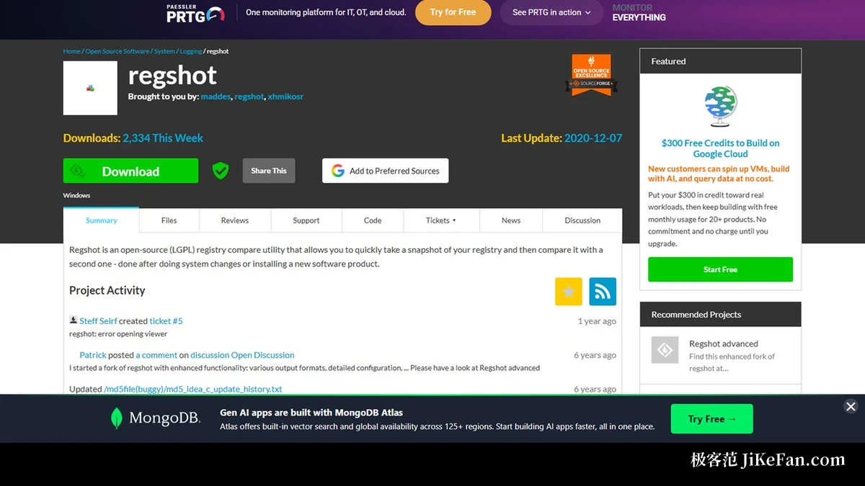Click Add to Preferred Sources button
Viewport: 865px width, 486px height.
(386, 171)
